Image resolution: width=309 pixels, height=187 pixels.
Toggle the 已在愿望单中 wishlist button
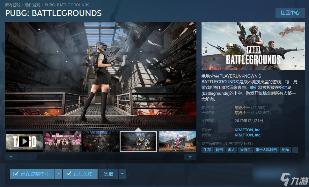click(32, 174)
